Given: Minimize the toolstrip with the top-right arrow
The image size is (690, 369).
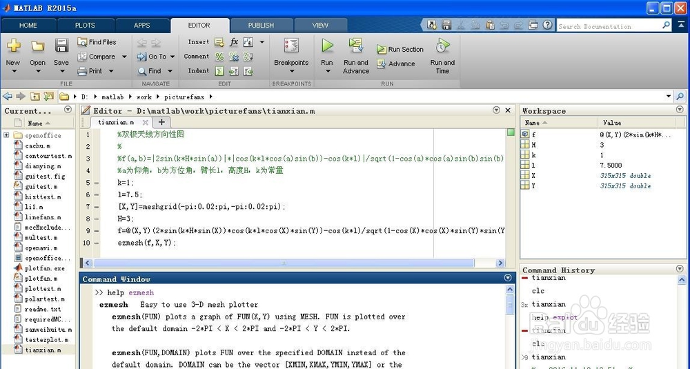Looking at the screenshot, I should tap(682, 25).
